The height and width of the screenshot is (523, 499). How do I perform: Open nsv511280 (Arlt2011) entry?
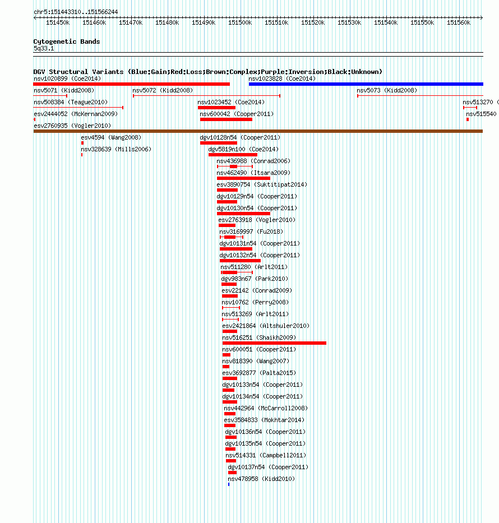[254, 267]
